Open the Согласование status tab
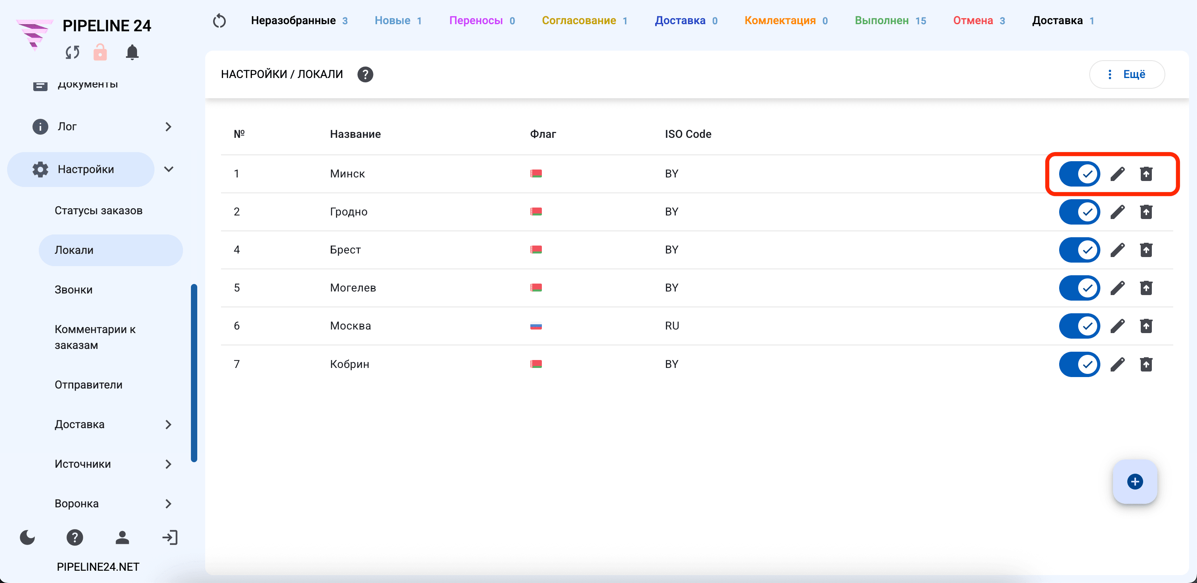The width and height of the screenshot is (1197, 583). point(585,21)
